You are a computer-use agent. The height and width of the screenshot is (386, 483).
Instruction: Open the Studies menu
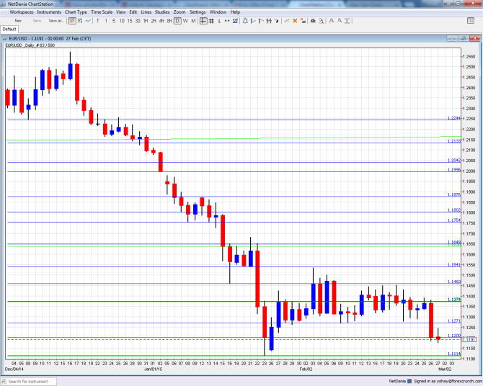[162, 12]
